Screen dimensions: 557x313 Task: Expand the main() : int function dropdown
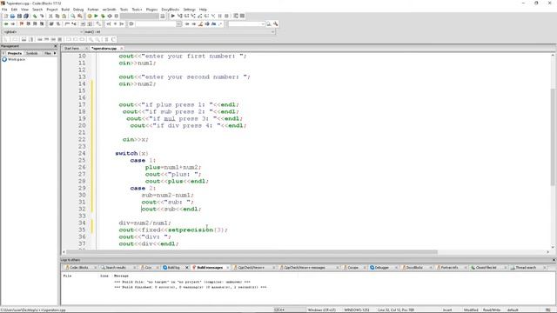coord(272,32)
